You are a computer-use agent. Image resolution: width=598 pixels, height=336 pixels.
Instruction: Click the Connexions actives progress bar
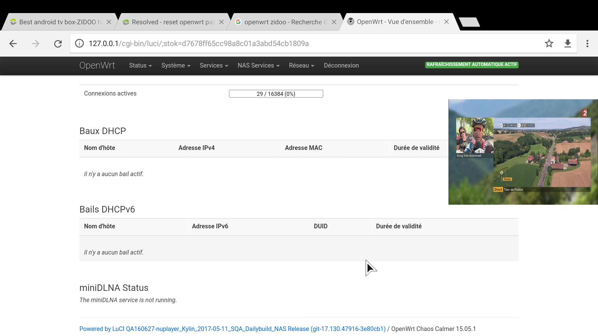pos(276,94)
